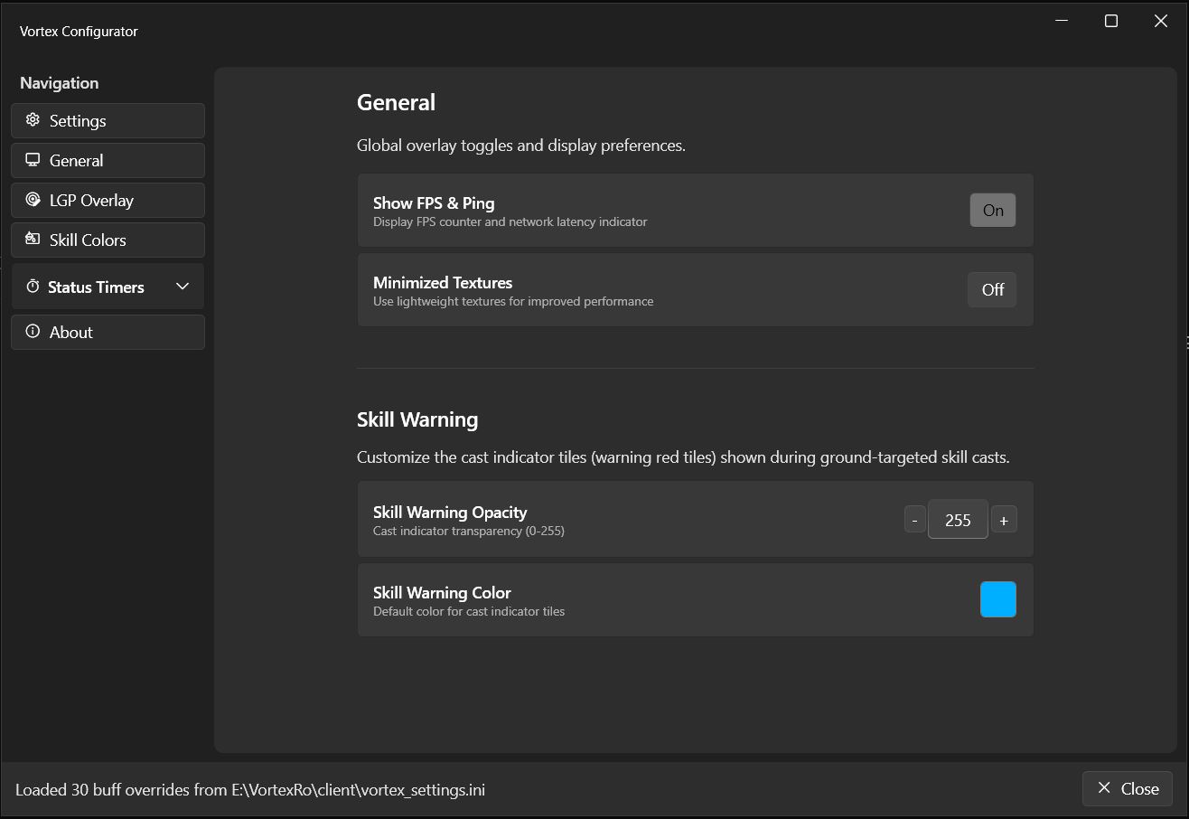Expand the Status Timers chevron
This screenshot has width=1189, height=819.
point(183,287)
